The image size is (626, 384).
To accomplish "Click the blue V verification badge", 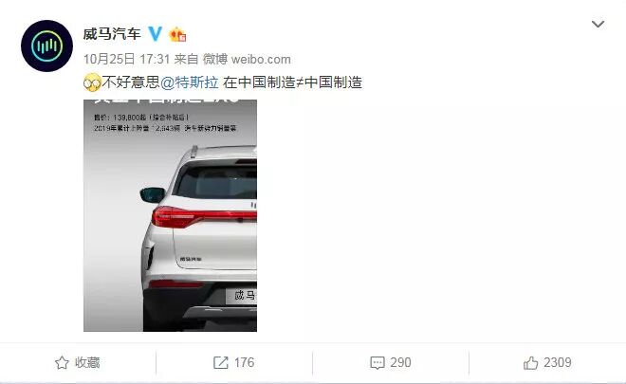I will [155, 34].
